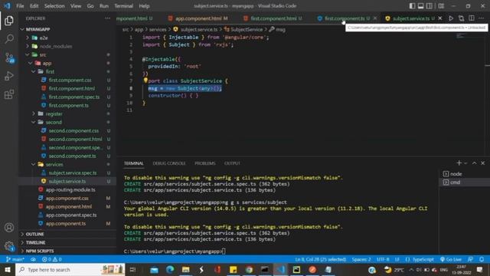Toggle primary side bar layout icon
This screenshot has height=276, width=490.
412,6
